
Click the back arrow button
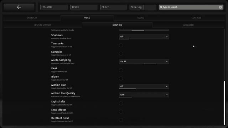pos(19,7)
